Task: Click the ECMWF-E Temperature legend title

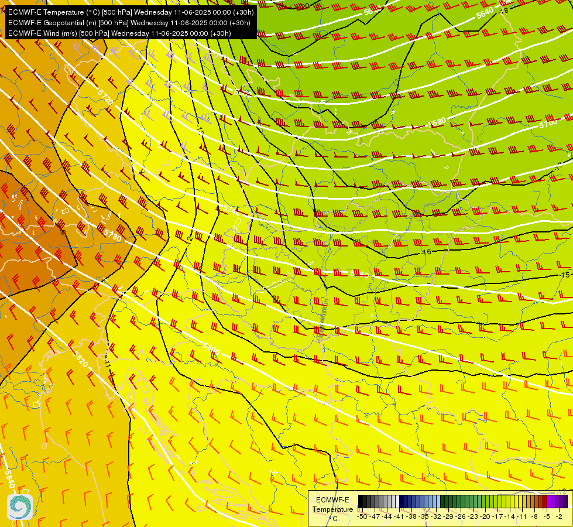Action: 332,505
